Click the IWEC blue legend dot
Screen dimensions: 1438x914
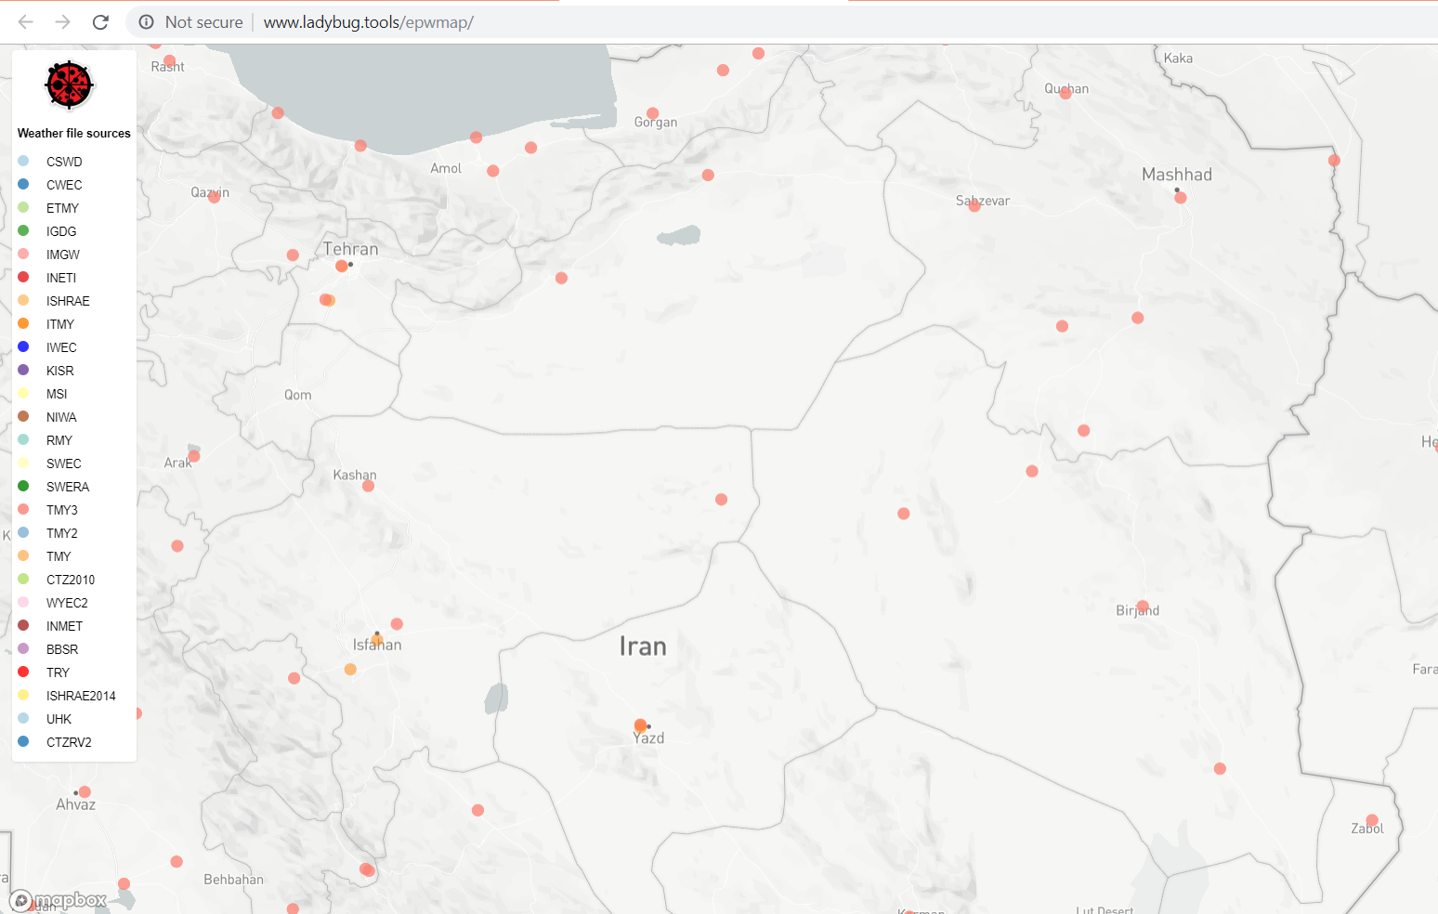point(23,346)
